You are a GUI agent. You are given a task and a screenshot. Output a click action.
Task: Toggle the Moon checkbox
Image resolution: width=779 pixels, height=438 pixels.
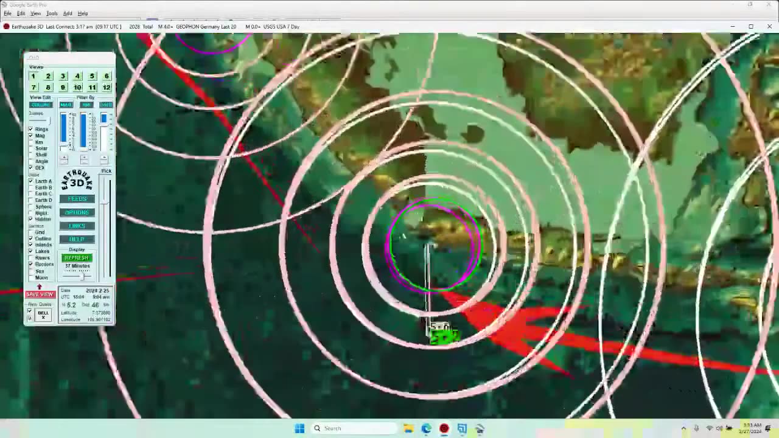point(31,277)
